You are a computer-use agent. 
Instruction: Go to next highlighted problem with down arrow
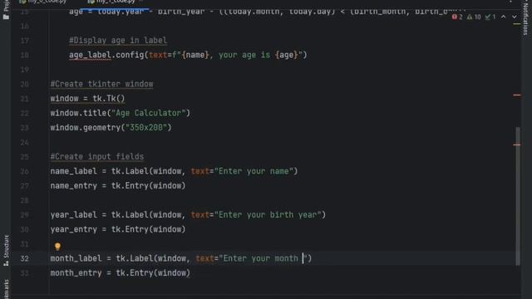[x=515, y=17]
